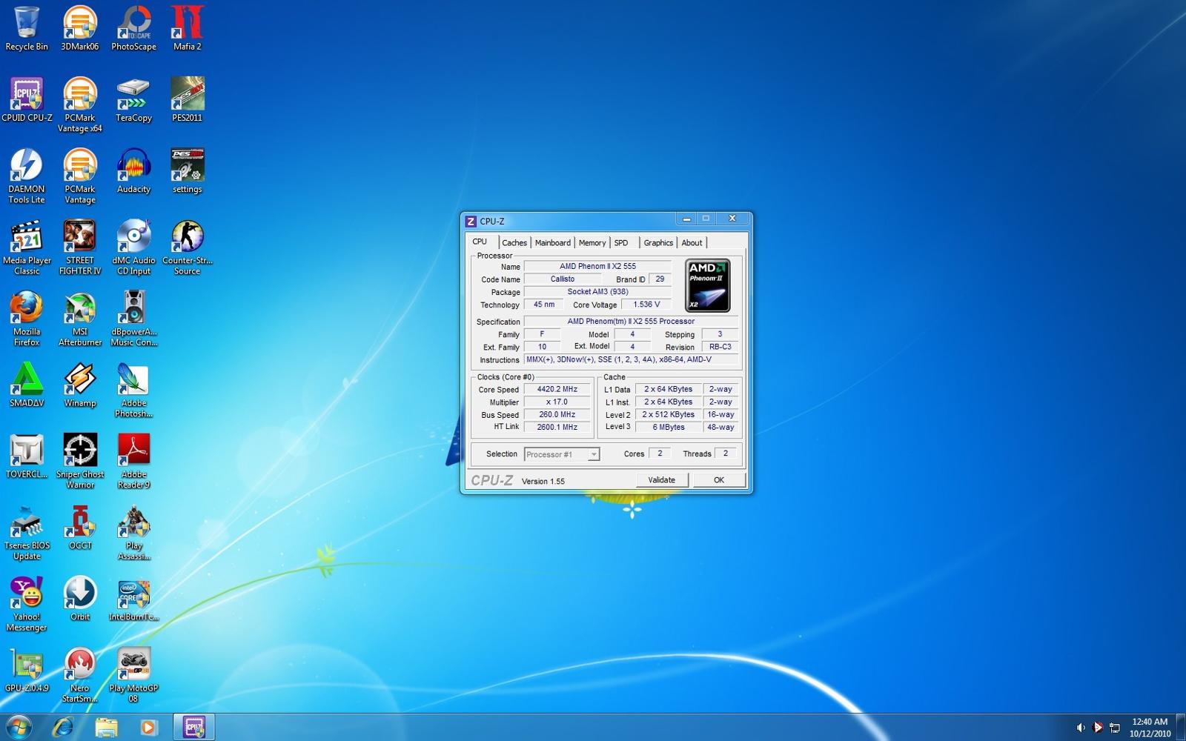Image resolution: width=1186 pixels, height=741 pixels.
Task: Select IntelBurnTest desktop icon
Action: [x=133, y=599]
